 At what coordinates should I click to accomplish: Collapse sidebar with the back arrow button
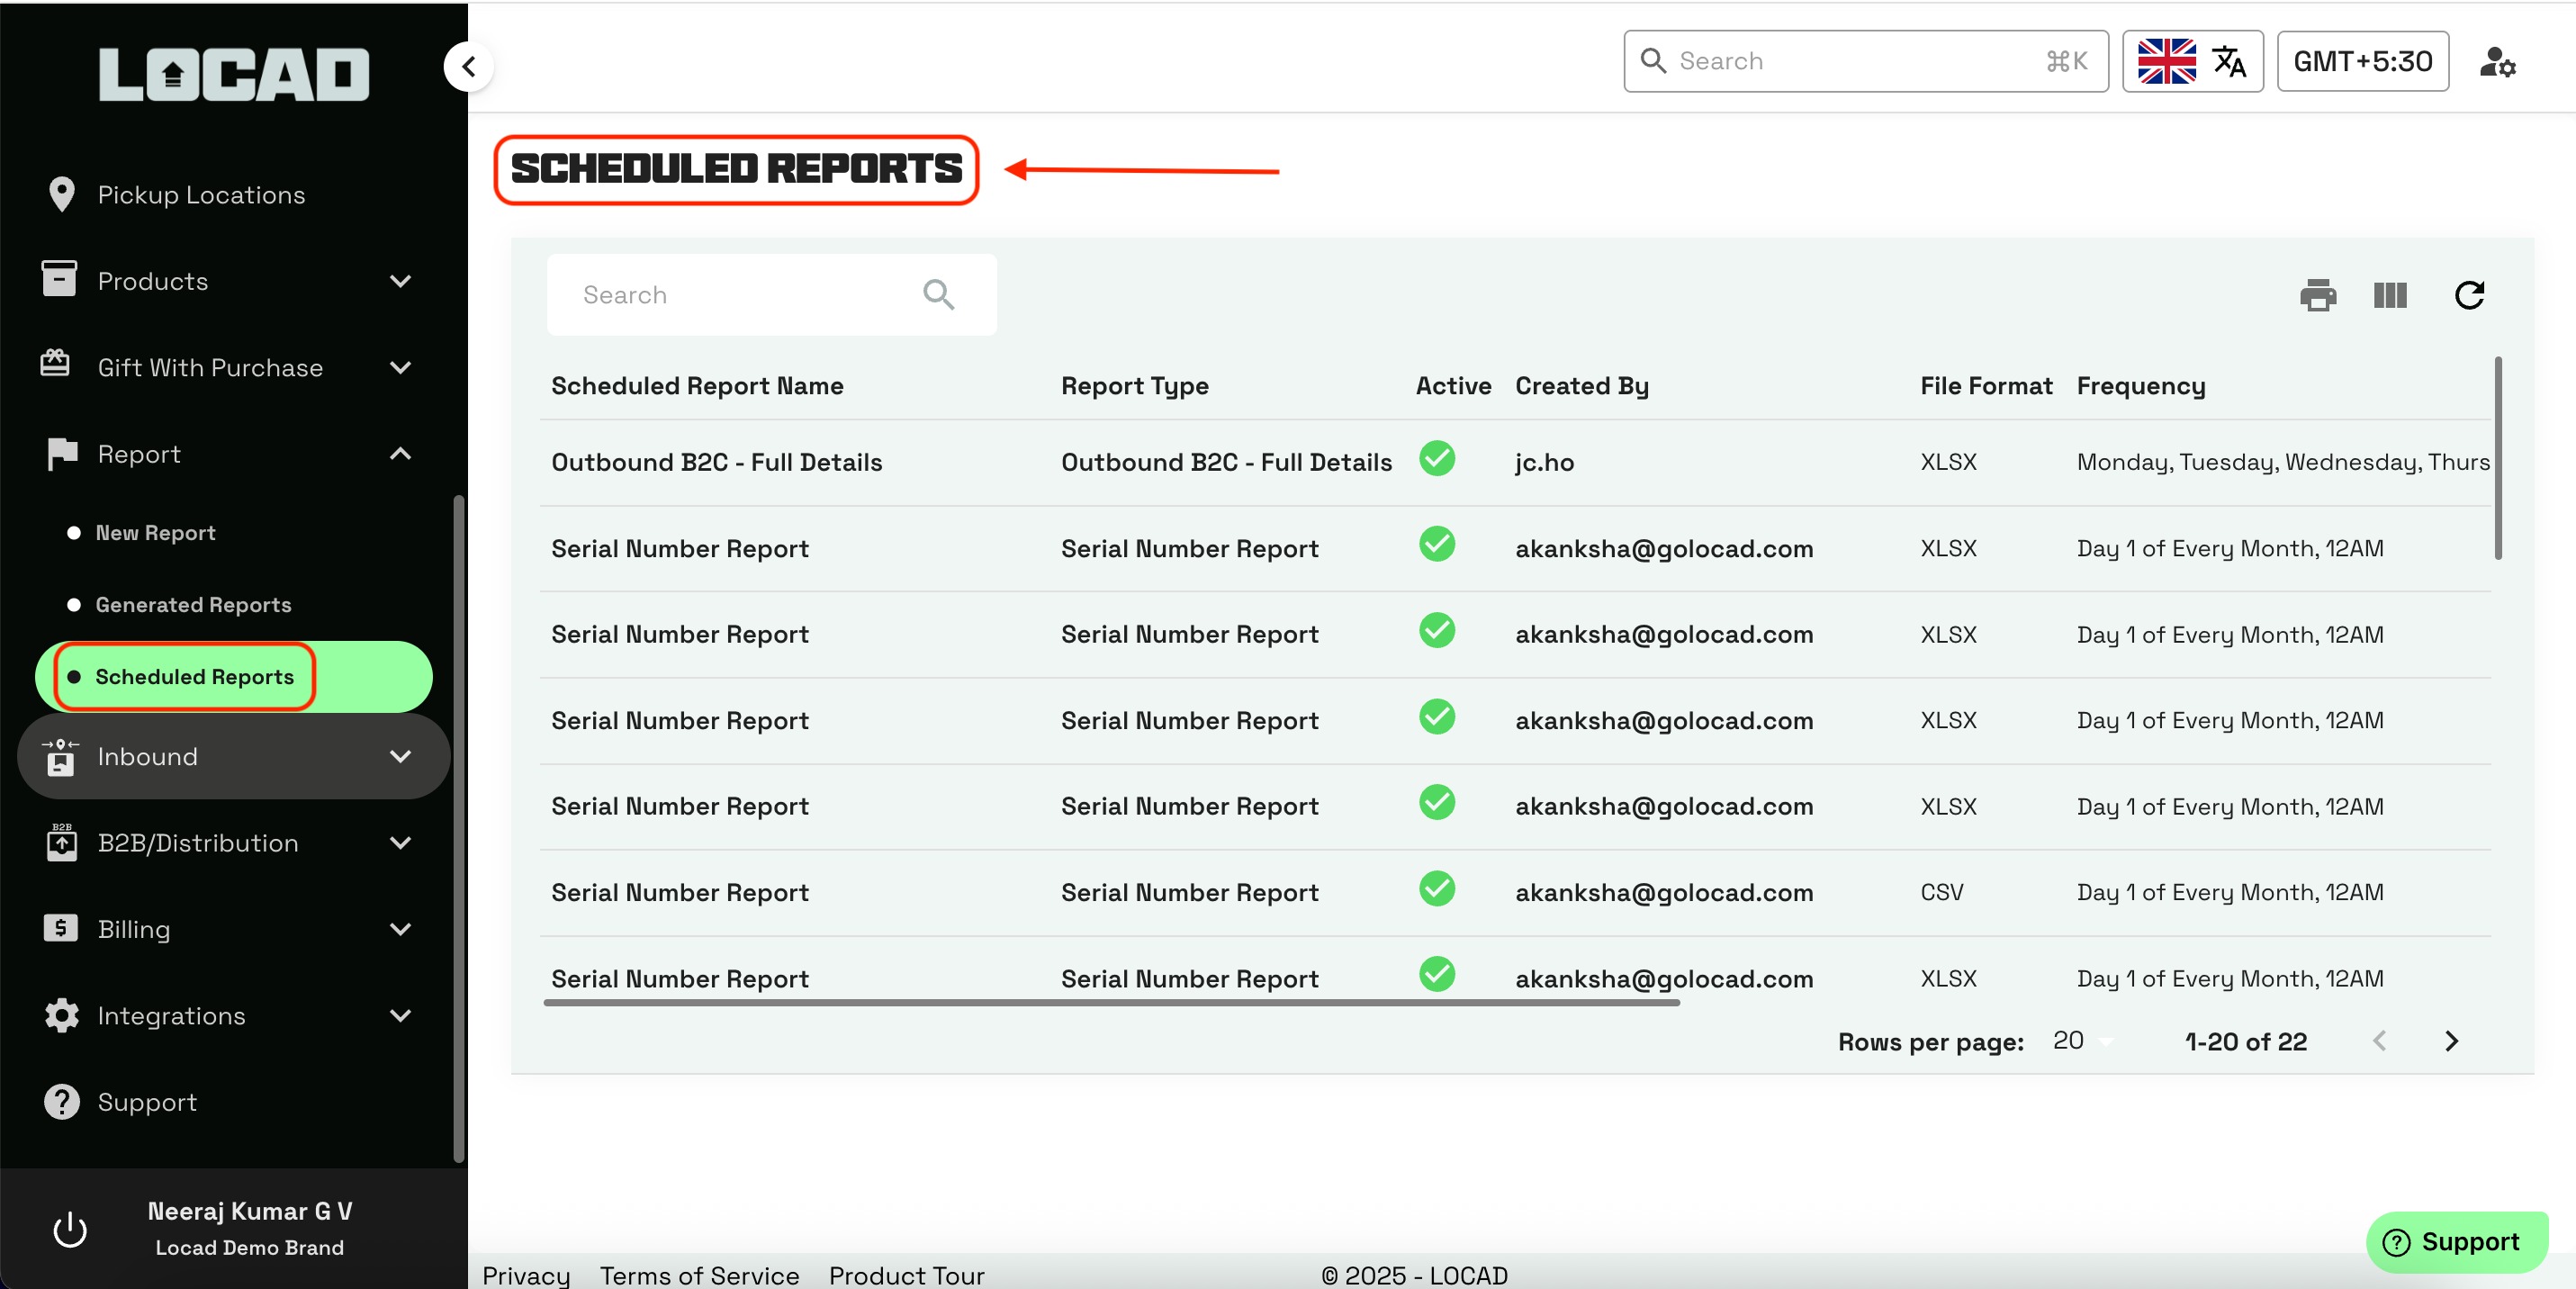click(468, 67)
